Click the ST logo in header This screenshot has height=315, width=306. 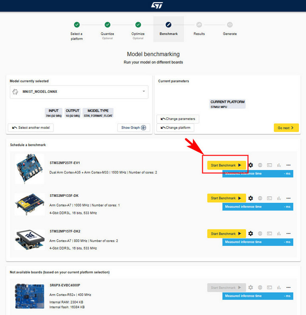157,6
